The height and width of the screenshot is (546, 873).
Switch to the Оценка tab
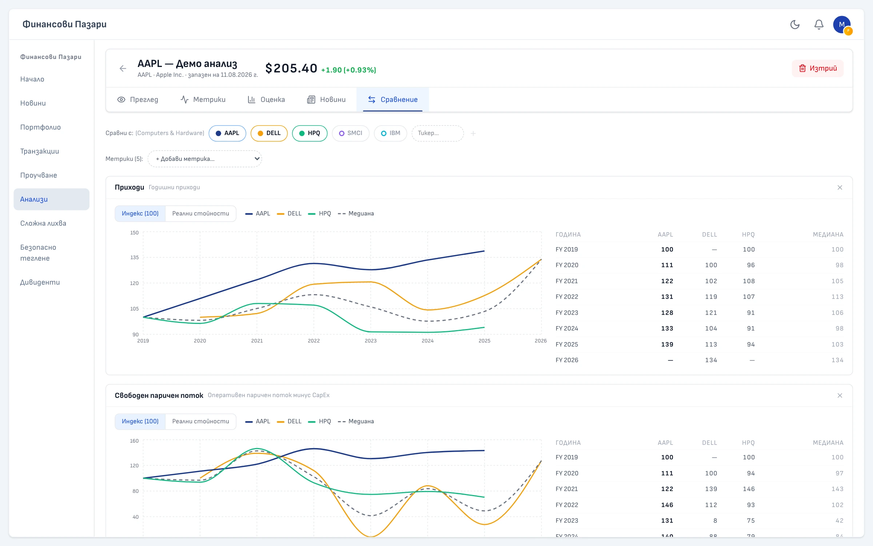(266, 100)
